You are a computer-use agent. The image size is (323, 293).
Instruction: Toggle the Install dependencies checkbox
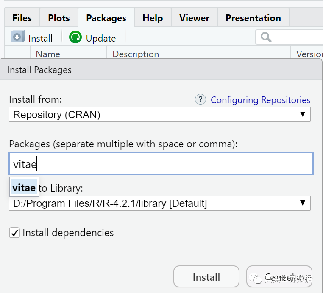point(14,233)
